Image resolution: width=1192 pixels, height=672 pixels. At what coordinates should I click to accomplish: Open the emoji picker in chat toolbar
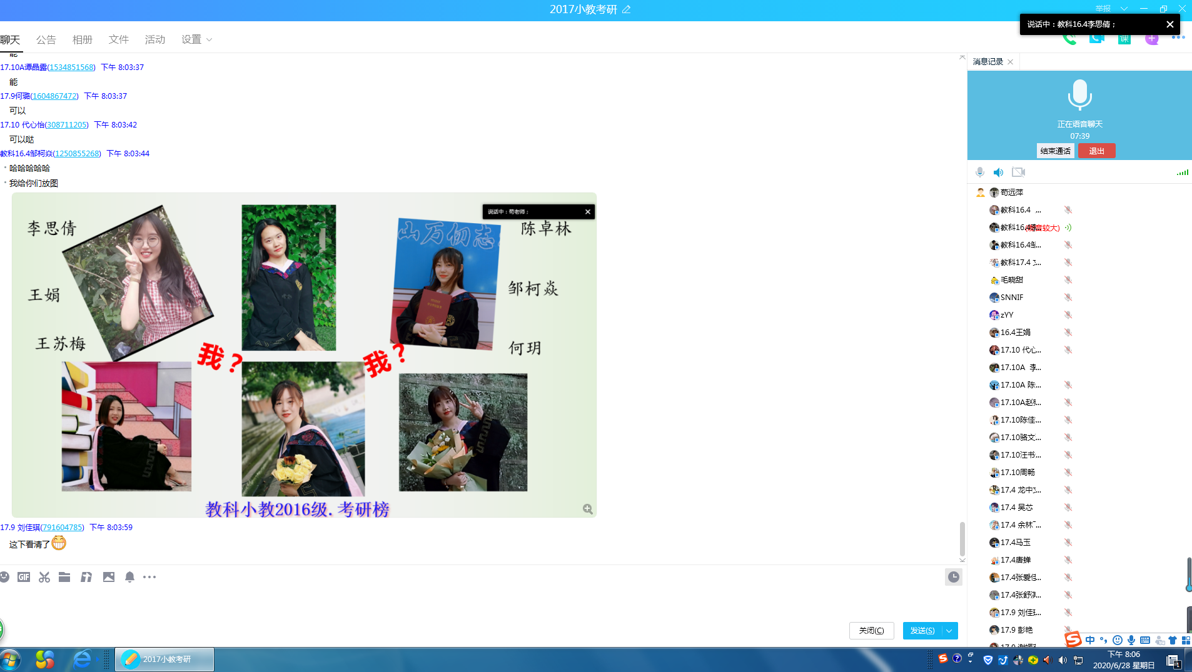pos(4,577)
